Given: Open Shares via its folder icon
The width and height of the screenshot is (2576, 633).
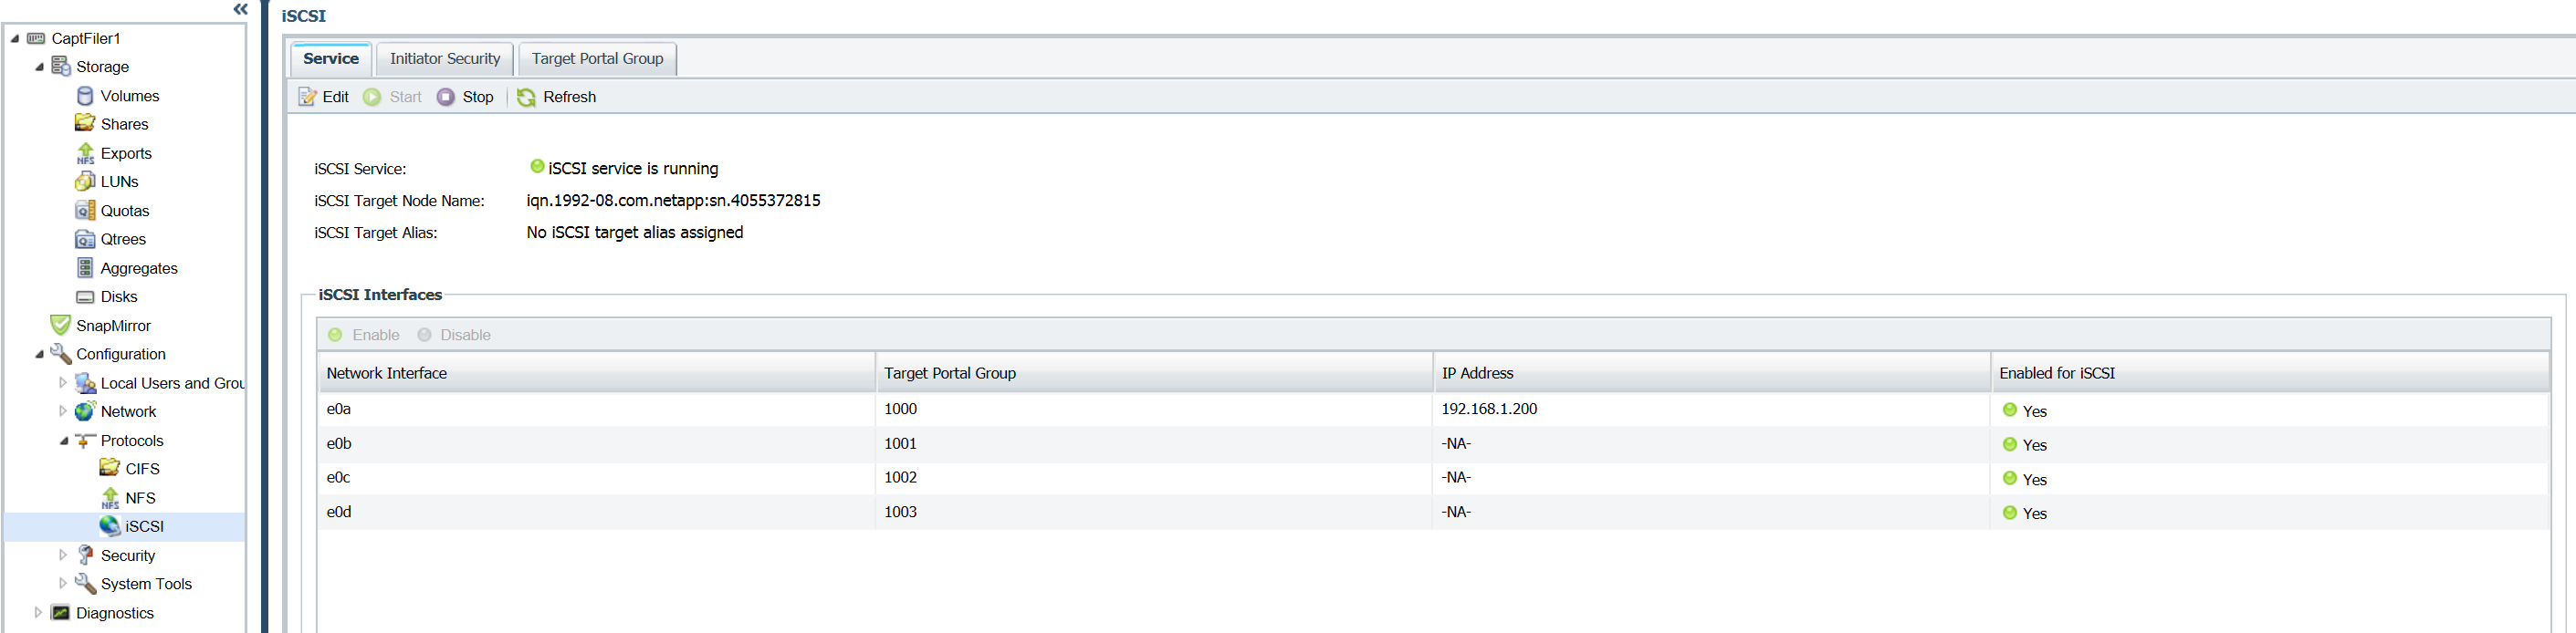Looking at the screenshot, I should tap(85, 123).
